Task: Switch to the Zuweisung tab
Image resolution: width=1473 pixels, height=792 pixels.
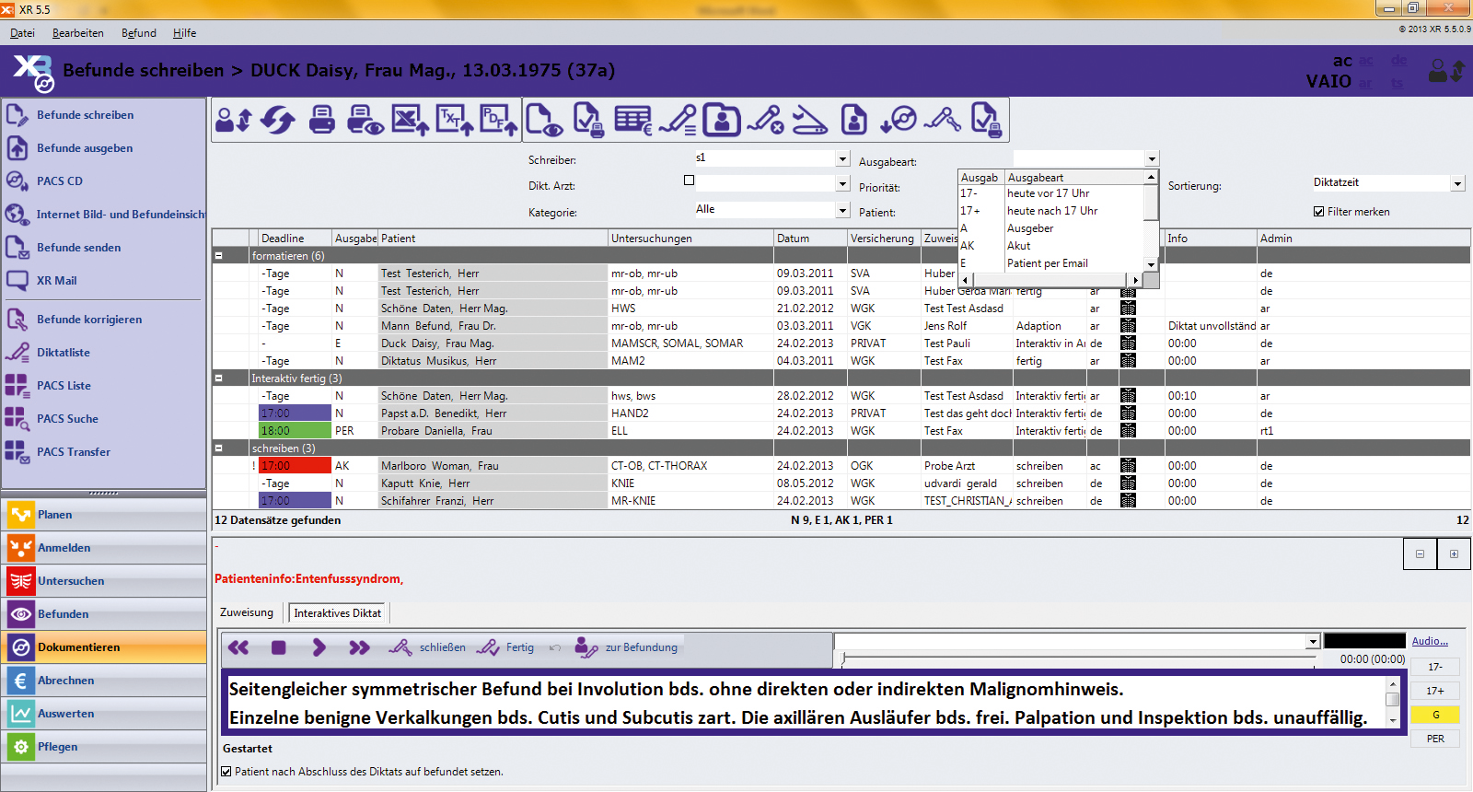Action: point(246,612)
